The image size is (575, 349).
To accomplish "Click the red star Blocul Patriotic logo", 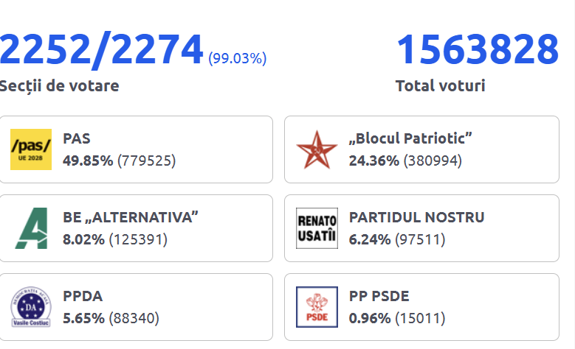I will (317, 149).
